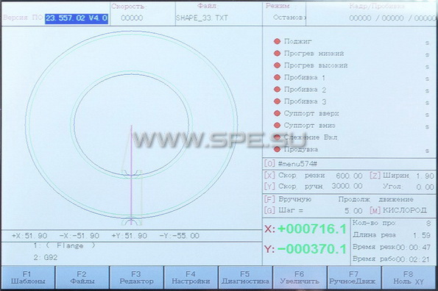Click the Режим status Останов

[x=289, y=18]
